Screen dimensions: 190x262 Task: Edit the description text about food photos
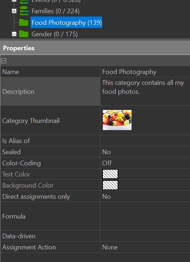(x=145, y=91)
